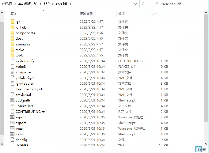Click the install Shell Script icon
The height and width of the screenshot is (153, 209).
coord(12,134)
